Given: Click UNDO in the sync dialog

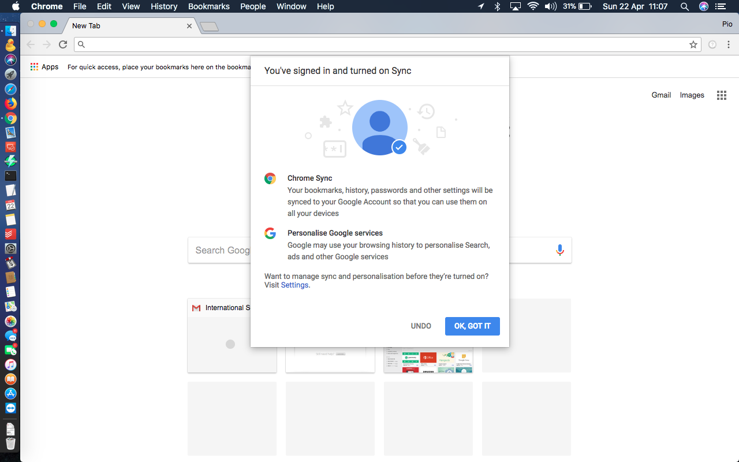Looking at the screenshot, I should coord(421,326).
